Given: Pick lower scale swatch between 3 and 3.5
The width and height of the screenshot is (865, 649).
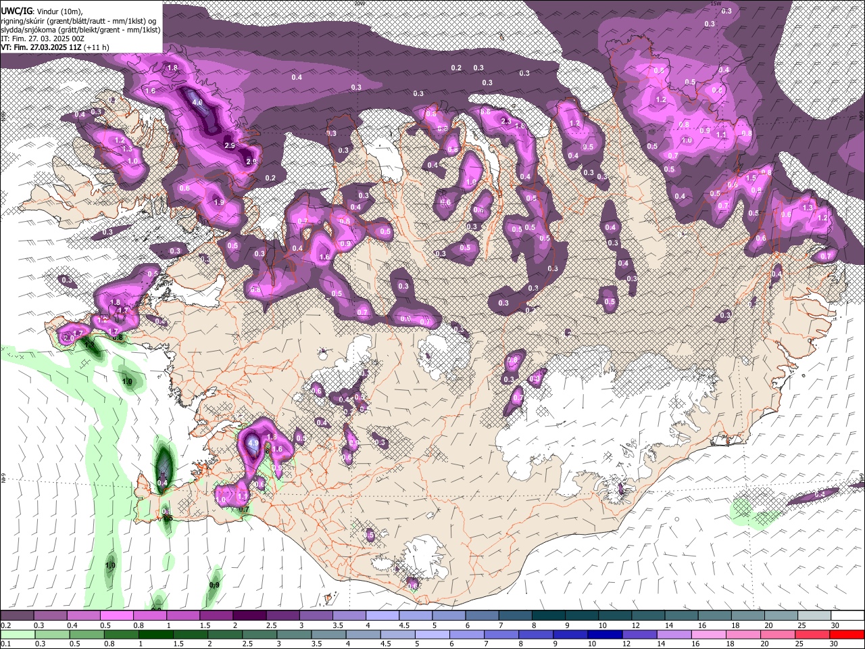Looking at the screenshot, I should pos(293,634).
